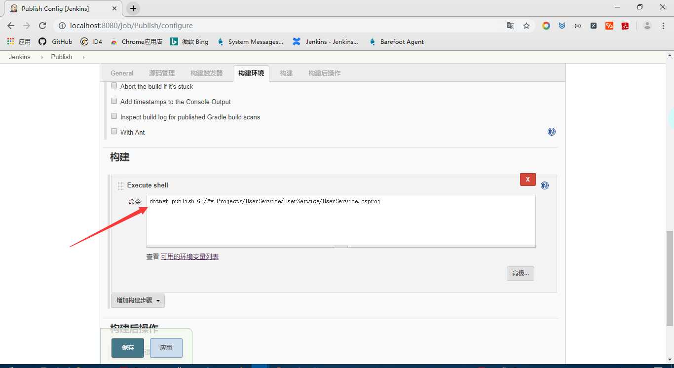Open the ID4 bookmark
The width and height of the screenshot is (674, 368).
pos(91,42)
